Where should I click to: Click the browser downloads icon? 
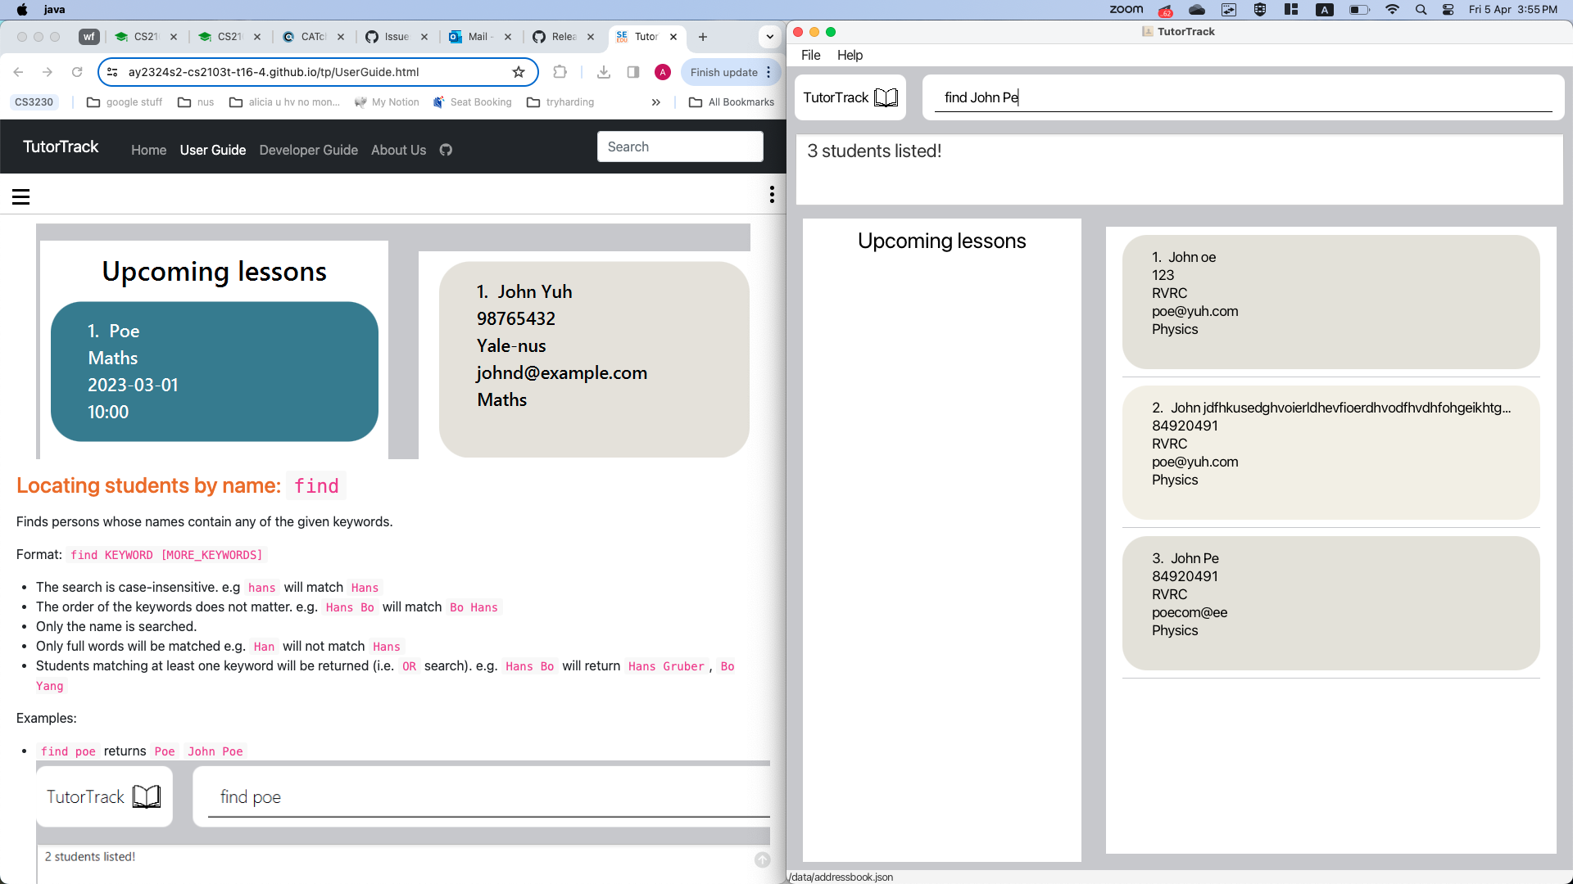point(604,72)
